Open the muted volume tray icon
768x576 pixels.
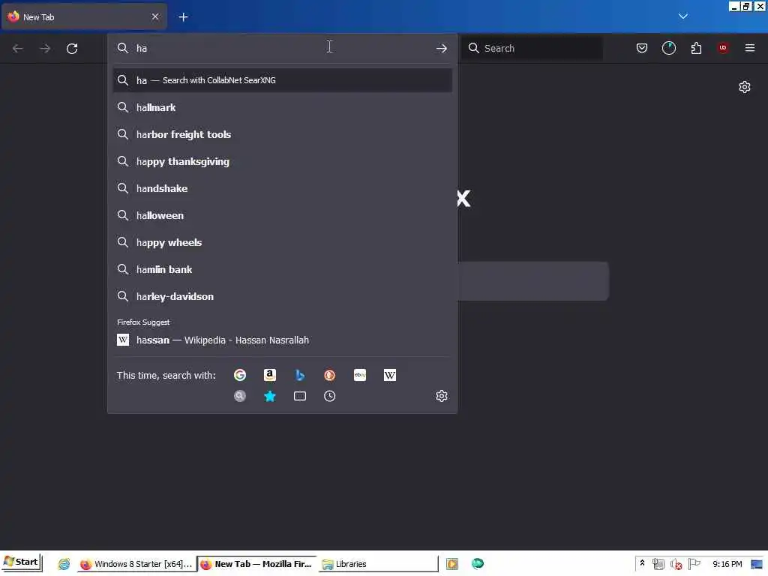(676, 564)
